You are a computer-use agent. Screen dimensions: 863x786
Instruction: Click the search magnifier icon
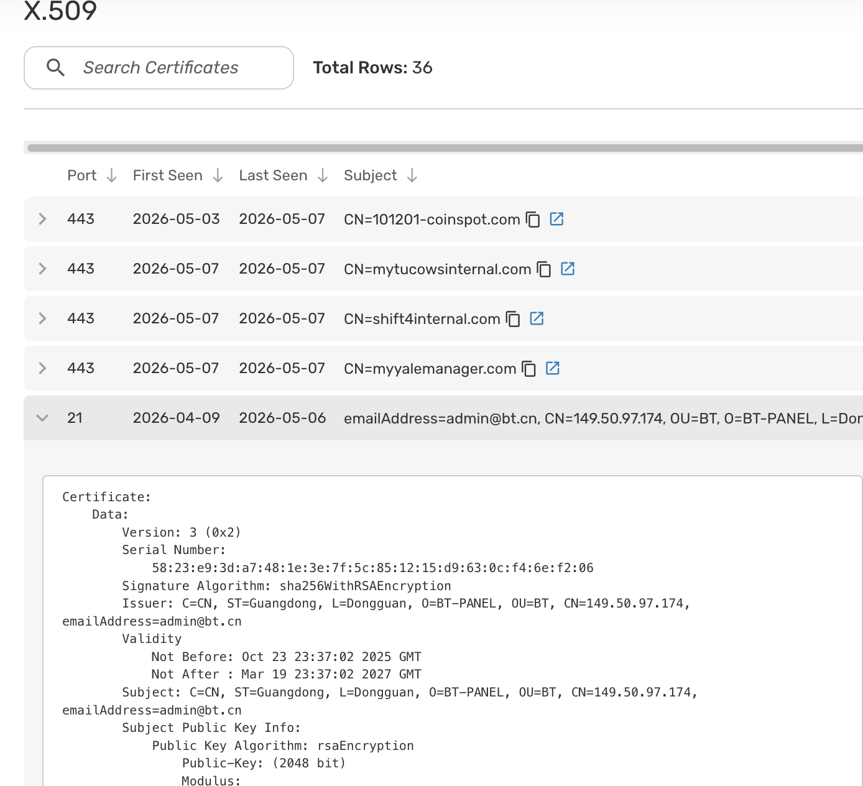[56, 68]
